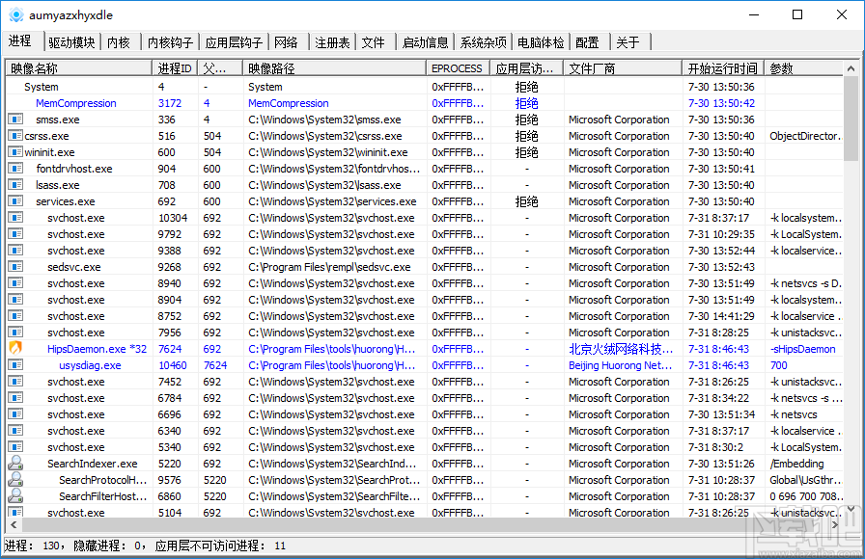
Task: Sort by 开始运行时间 column header
Action: 723,68
